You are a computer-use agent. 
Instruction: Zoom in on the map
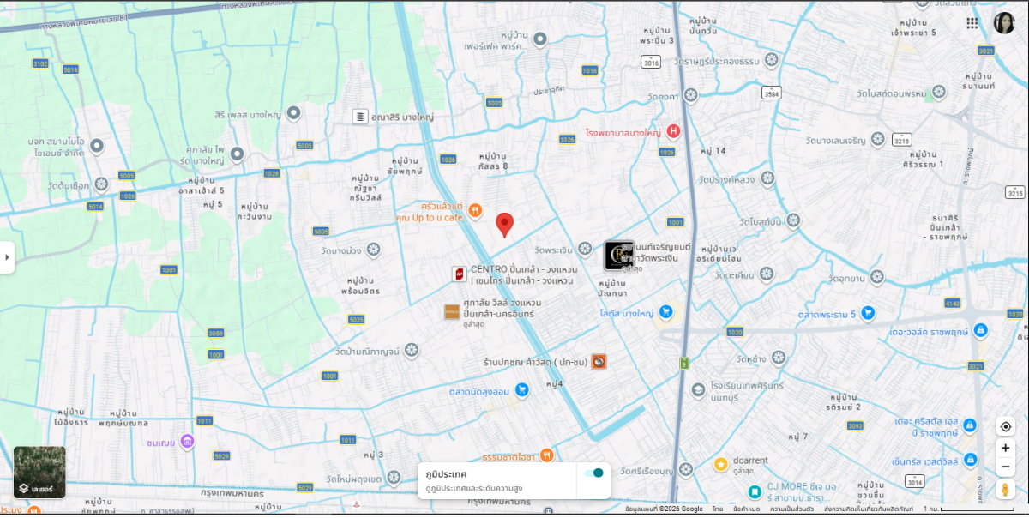click(x=1005, y=448)
